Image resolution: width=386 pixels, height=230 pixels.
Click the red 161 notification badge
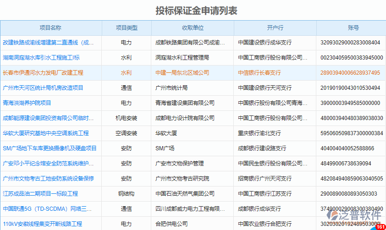pyautogui.click(x=381, y=227)
